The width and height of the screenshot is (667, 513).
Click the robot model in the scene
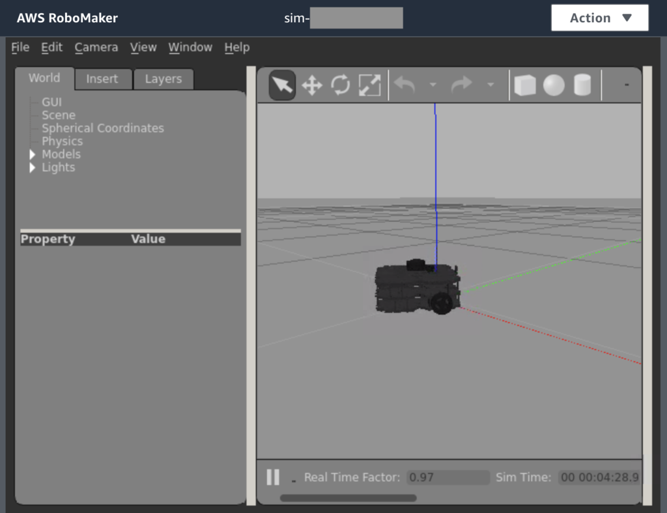(x=418, y=287)
